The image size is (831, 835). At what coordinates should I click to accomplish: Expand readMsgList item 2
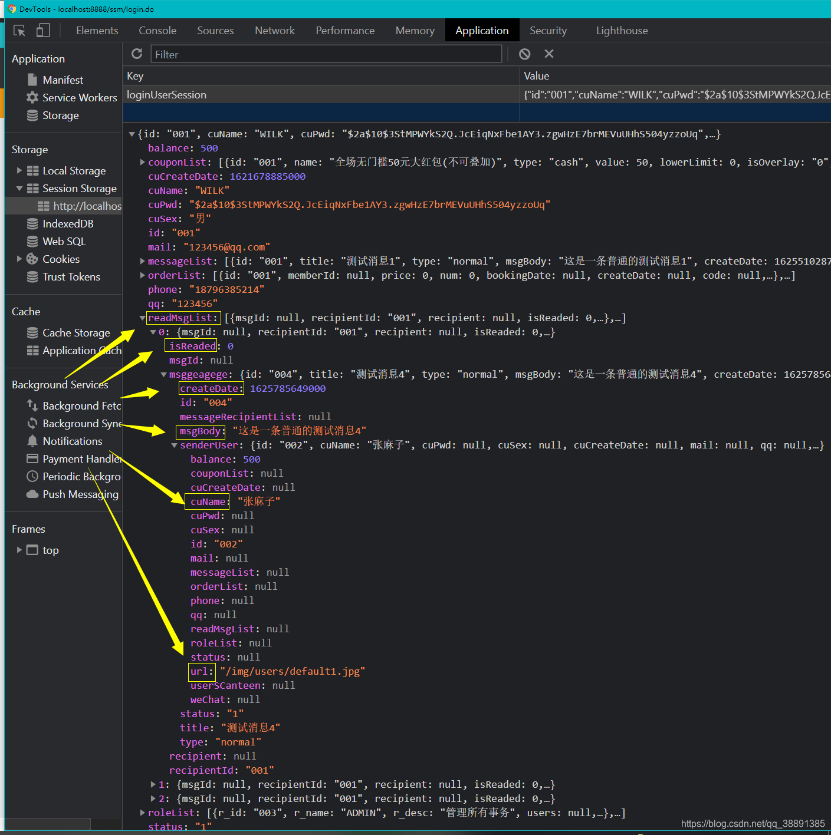pos(153,798)
